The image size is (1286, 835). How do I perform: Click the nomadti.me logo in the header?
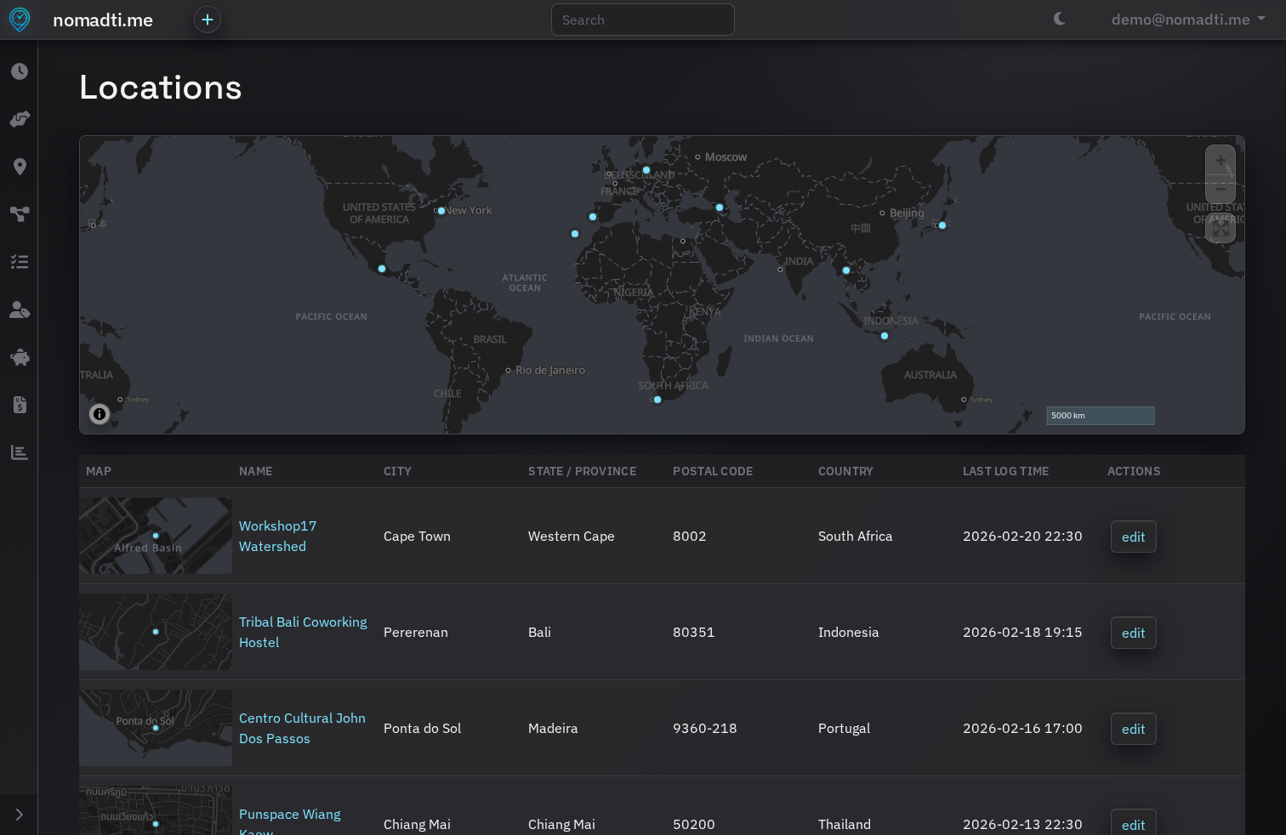[102, 20]
